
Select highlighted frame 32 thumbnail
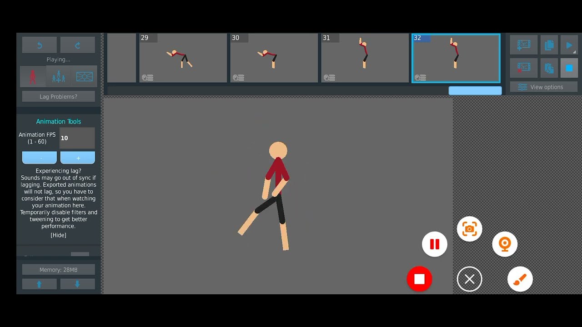coord(456,58)
